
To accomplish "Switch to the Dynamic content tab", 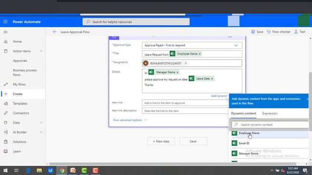I will pos(244,113).
